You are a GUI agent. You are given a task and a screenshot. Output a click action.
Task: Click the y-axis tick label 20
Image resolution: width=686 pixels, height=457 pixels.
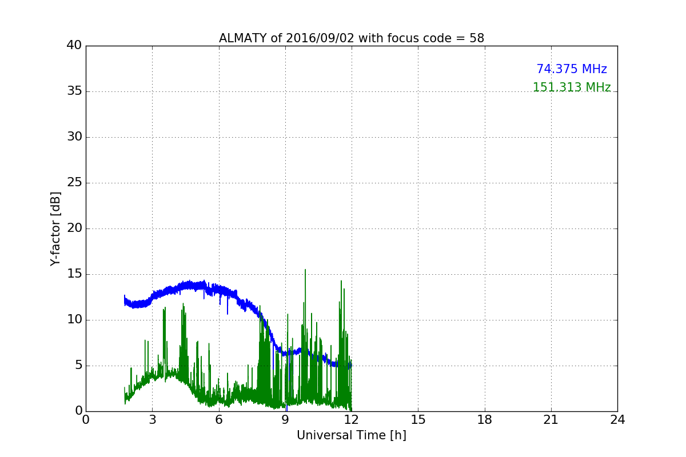tap(74, 228)
